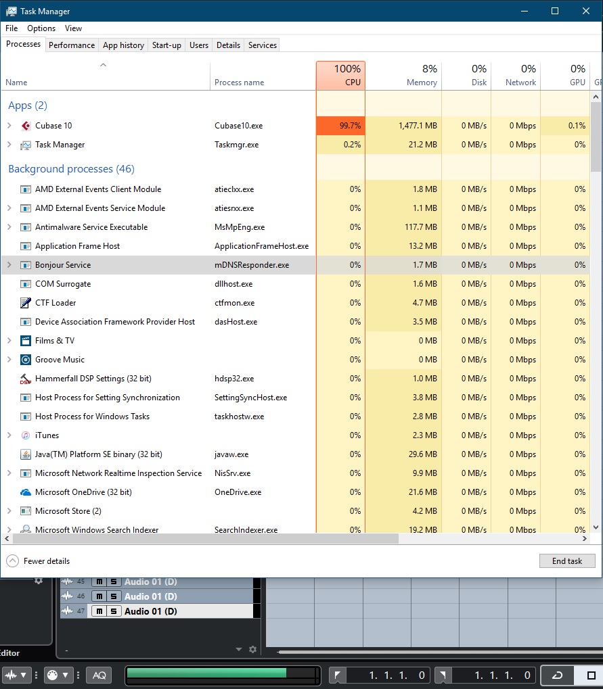Click the COM Surrogate process icon
The height and width of the screenshot is (689, 603).
(x=26, y=284)
